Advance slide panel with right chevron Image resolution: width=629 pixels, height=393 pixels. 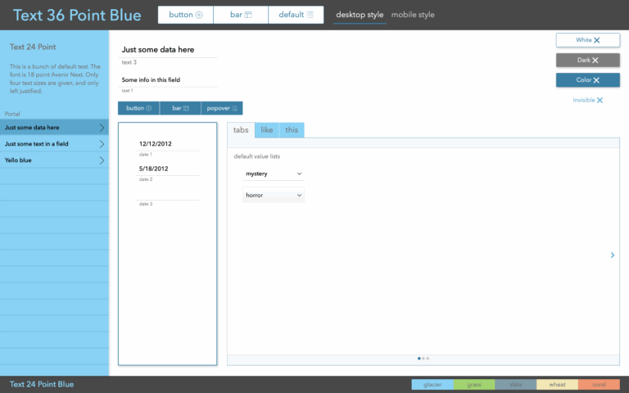click(x=613, y=255)
